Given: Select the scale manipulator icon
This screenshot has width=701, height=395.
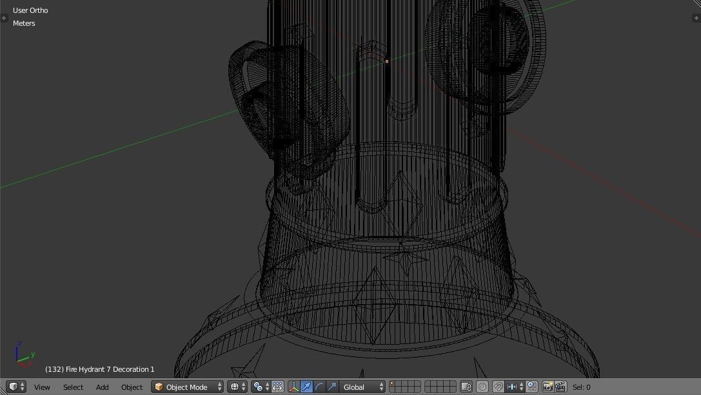Looking at the screenshot, I should pos(332,387).
